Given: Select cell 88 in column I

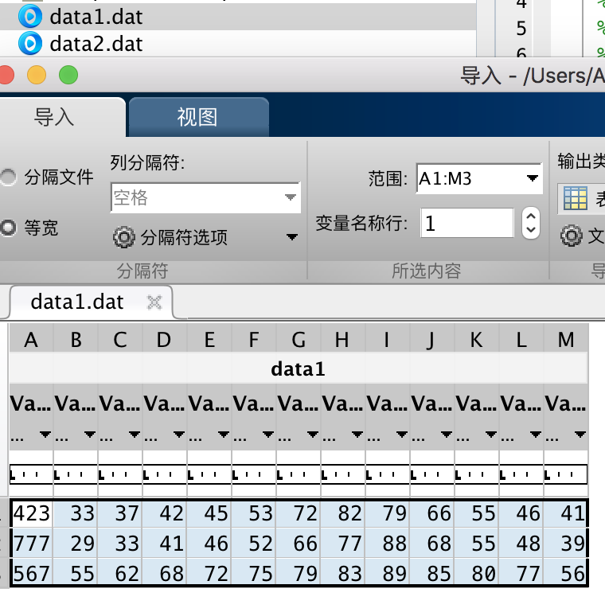Looking at the screenshot, I should click(x=388, y=544).
